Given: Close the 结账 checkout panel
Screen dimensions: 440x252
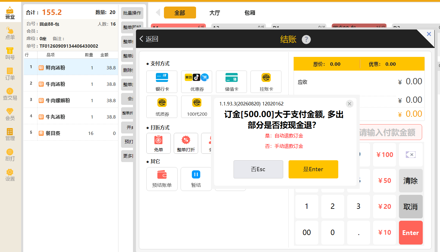Looking at the screenshot, I should [429, 34].
